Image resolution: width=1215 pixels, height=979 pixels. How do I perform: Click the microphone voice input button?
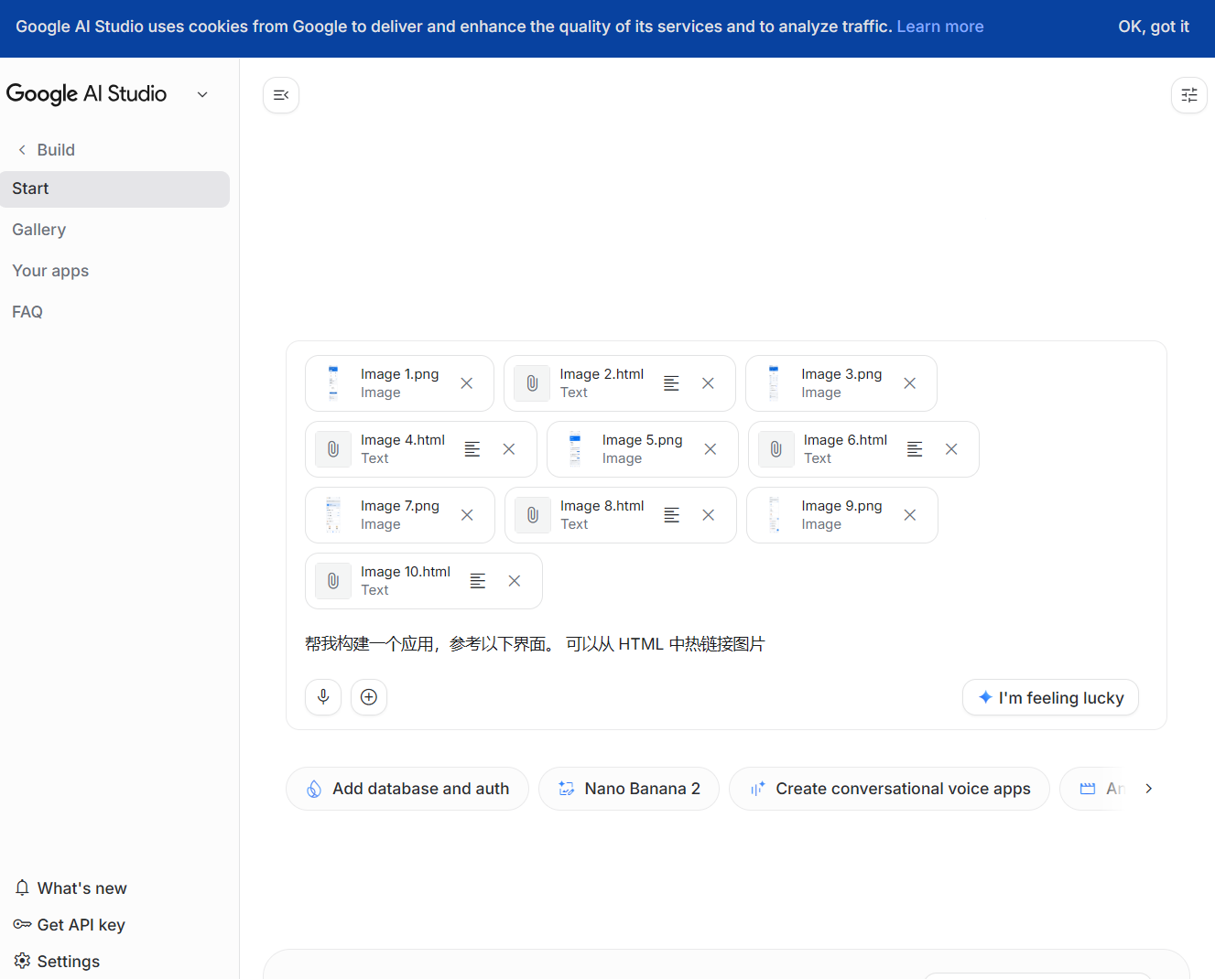[323, 697]
